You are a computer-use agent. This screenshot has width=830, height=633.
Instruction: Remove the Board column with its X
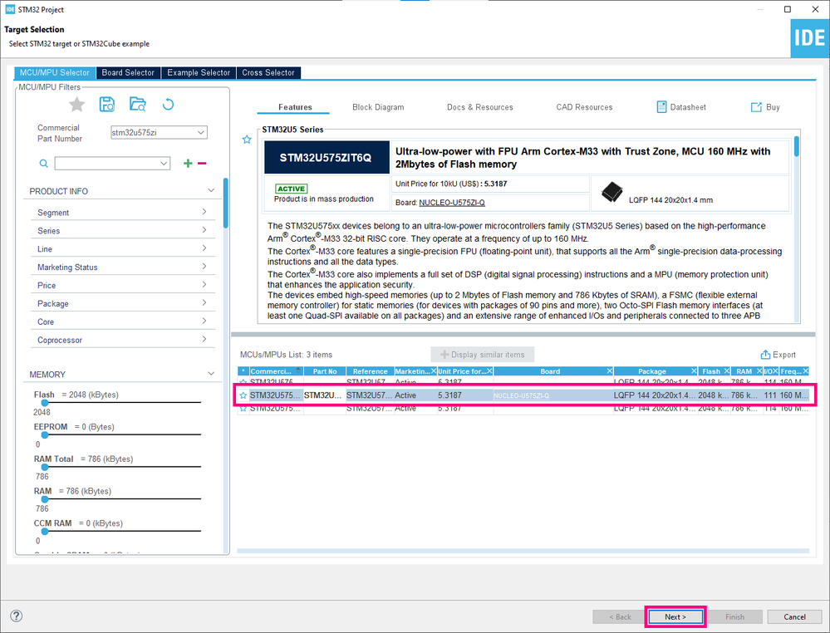coord(609,371)
